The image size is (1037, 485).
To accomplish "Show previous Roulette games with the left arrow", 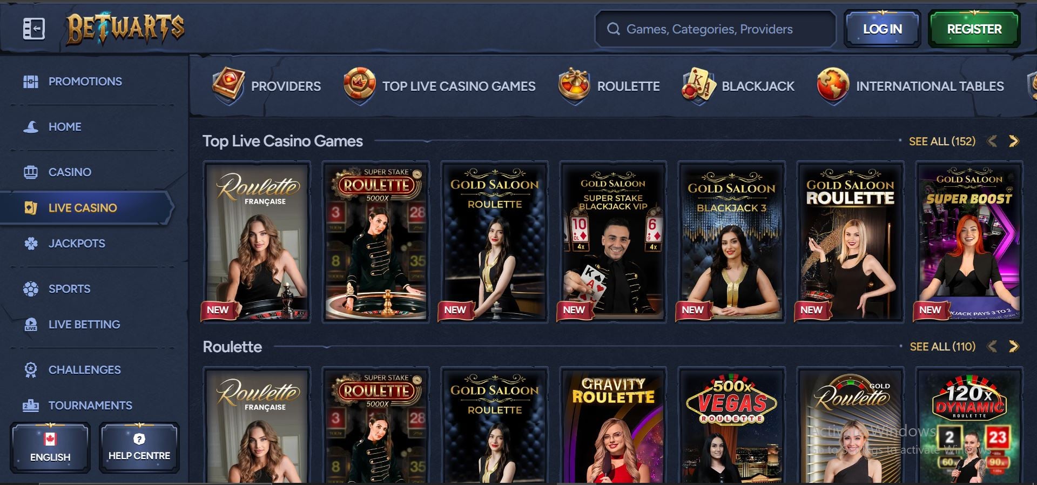I will point(992,347).
